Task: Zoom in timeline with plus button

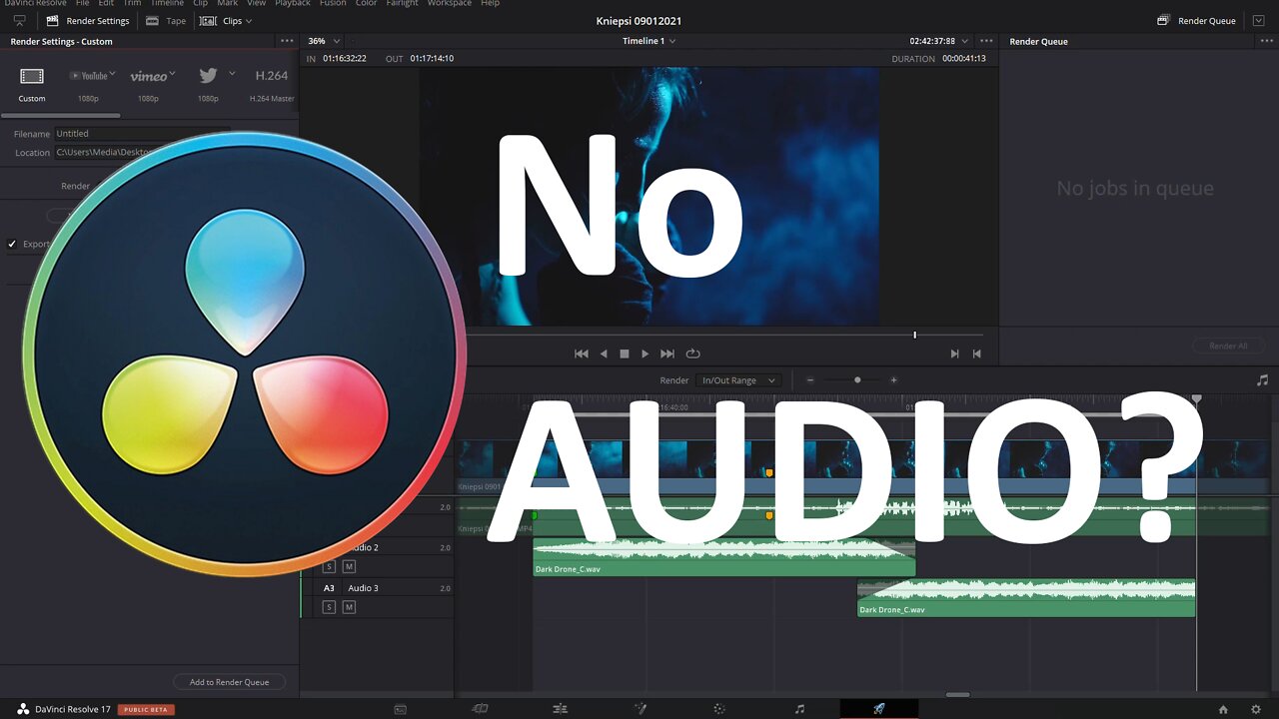Action: click(893, 380)
